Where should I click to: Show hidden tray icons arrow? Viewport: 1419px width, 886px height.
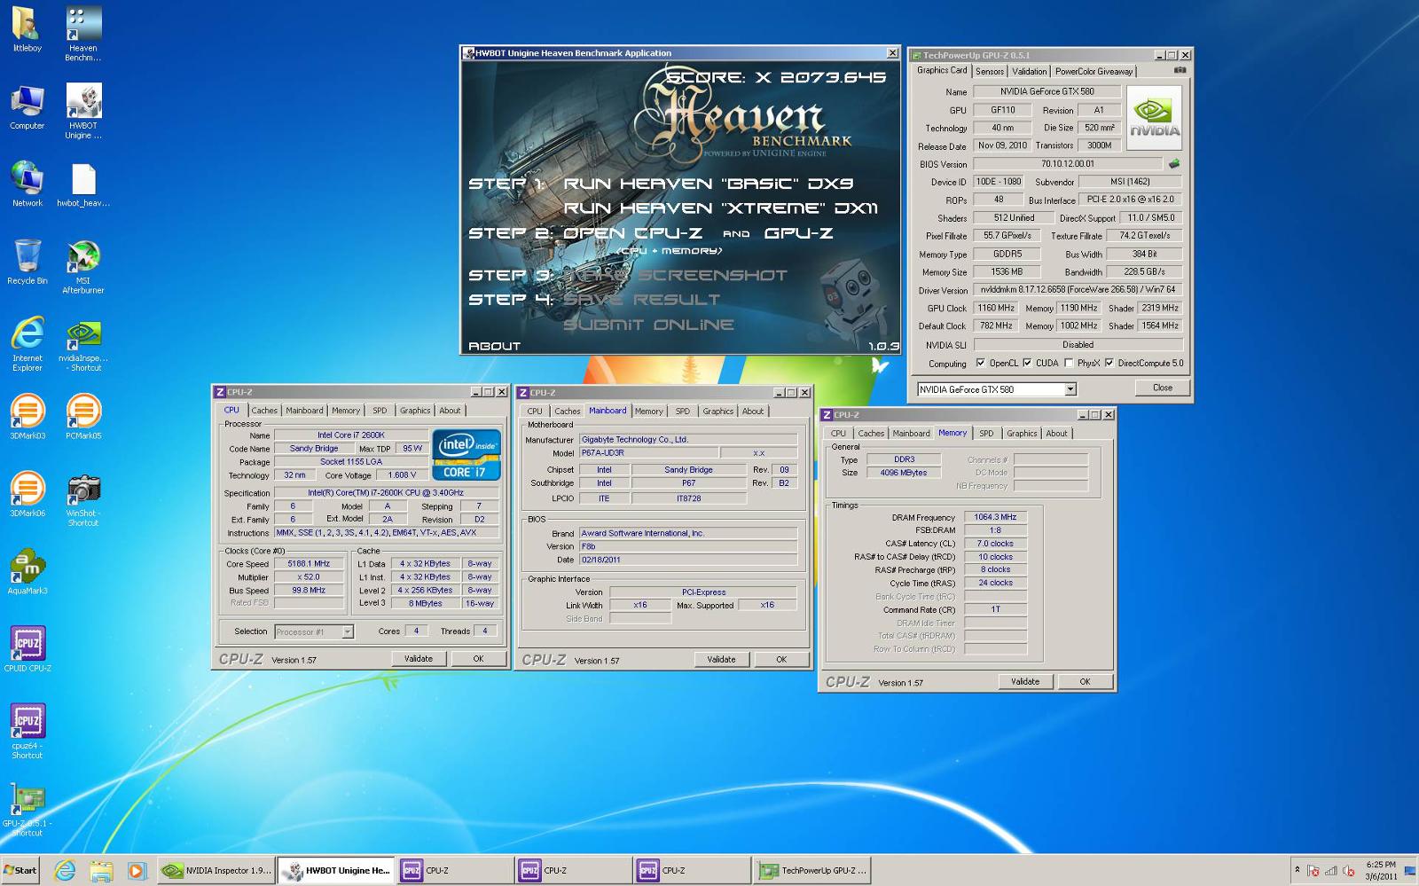pyautogui.click(x=1297, y=871)
